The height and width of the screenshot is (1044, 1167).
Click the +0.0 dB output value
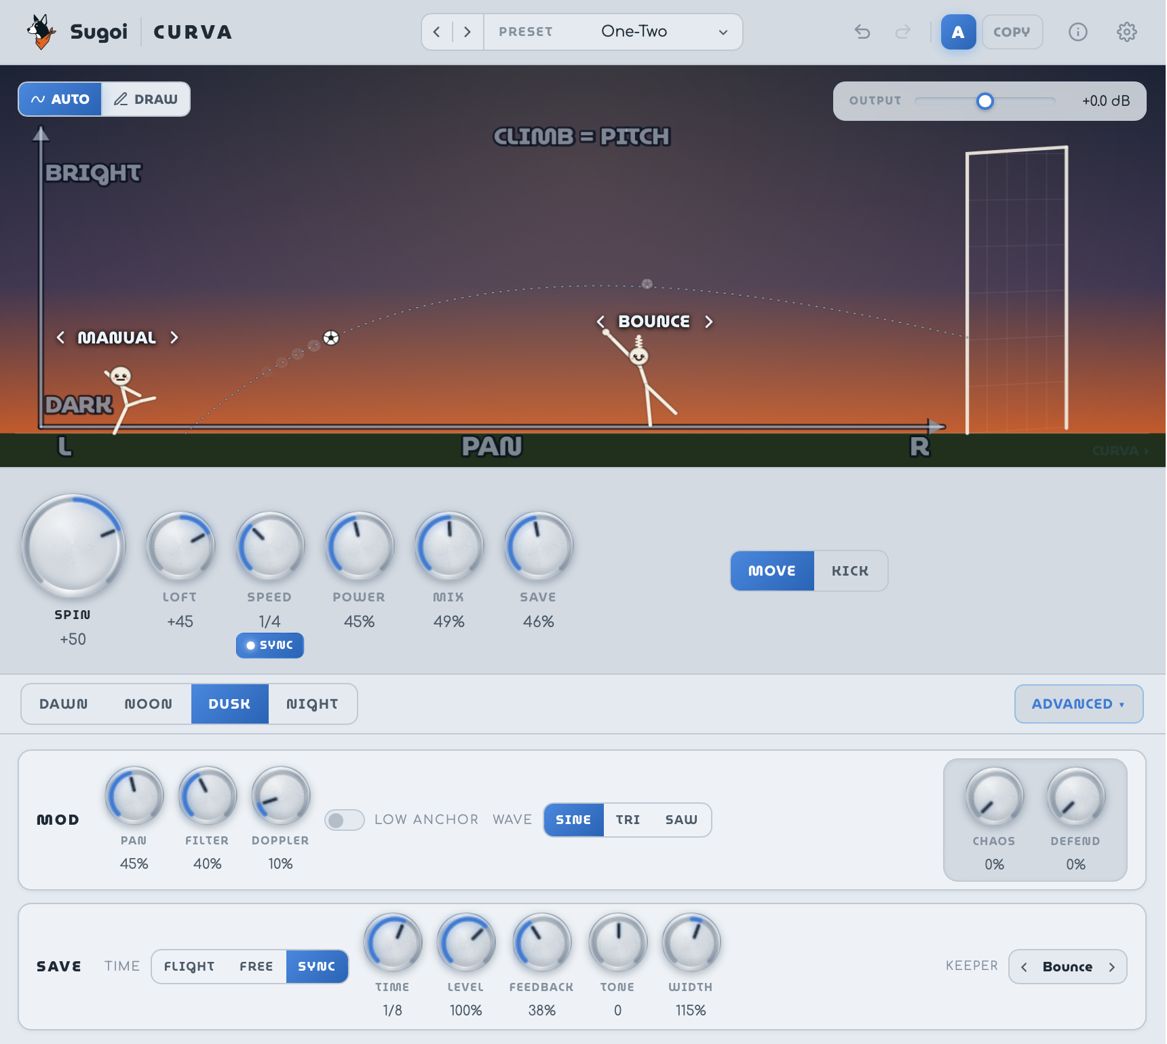click(x=1105, y=101)
